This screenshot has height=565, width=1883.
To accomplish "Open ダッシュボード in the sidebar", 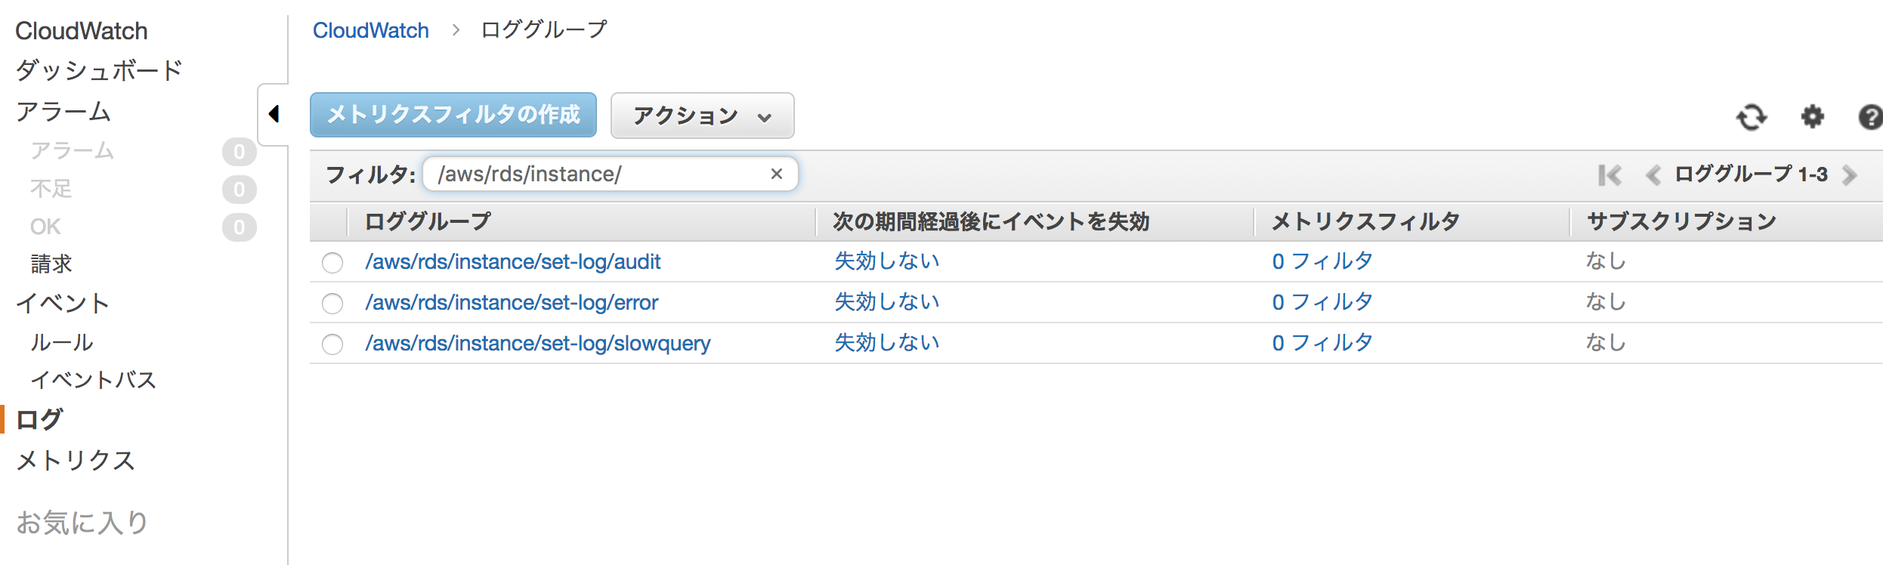I will (99, 70).
